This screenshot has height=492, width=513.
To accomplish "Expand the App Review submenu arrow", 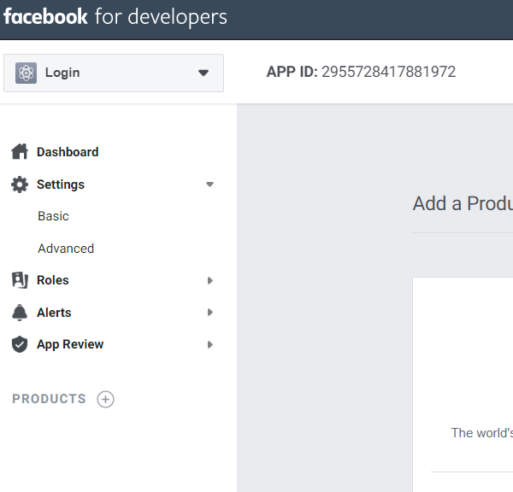I will [210, 344].
